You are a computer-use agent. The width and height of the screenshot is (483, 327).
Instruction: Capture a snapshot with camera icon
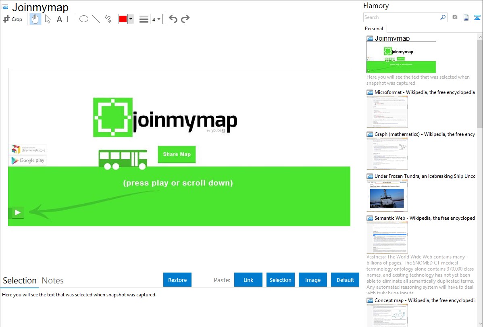[x=455, y=17]
